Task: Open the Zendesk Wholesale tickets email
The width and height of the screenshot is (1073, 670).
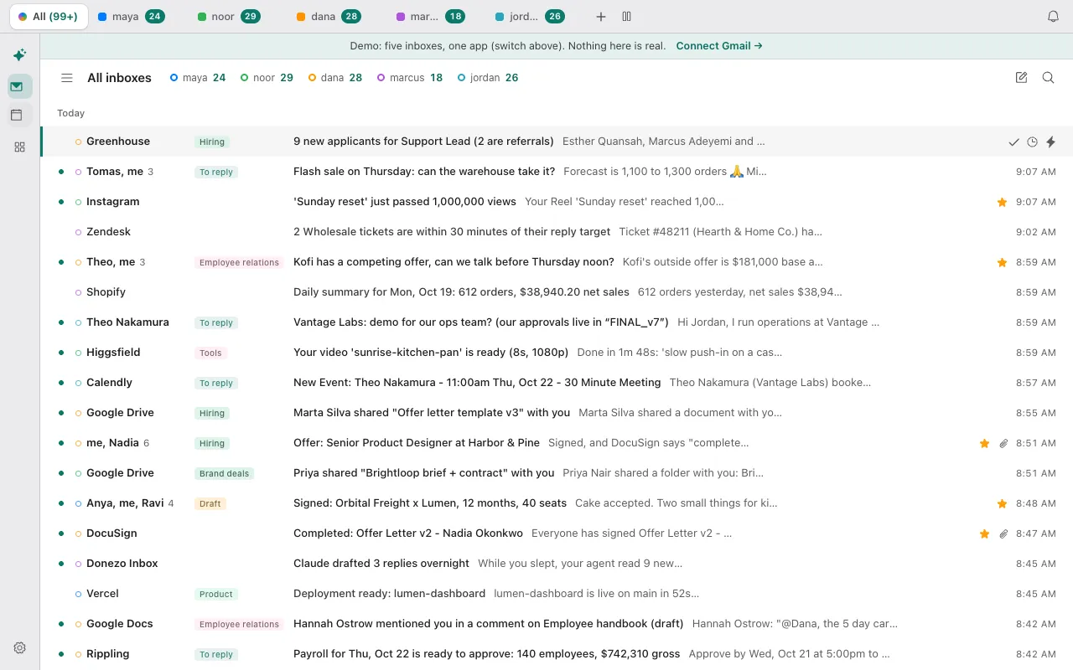Action: click(x=557, y=232)
